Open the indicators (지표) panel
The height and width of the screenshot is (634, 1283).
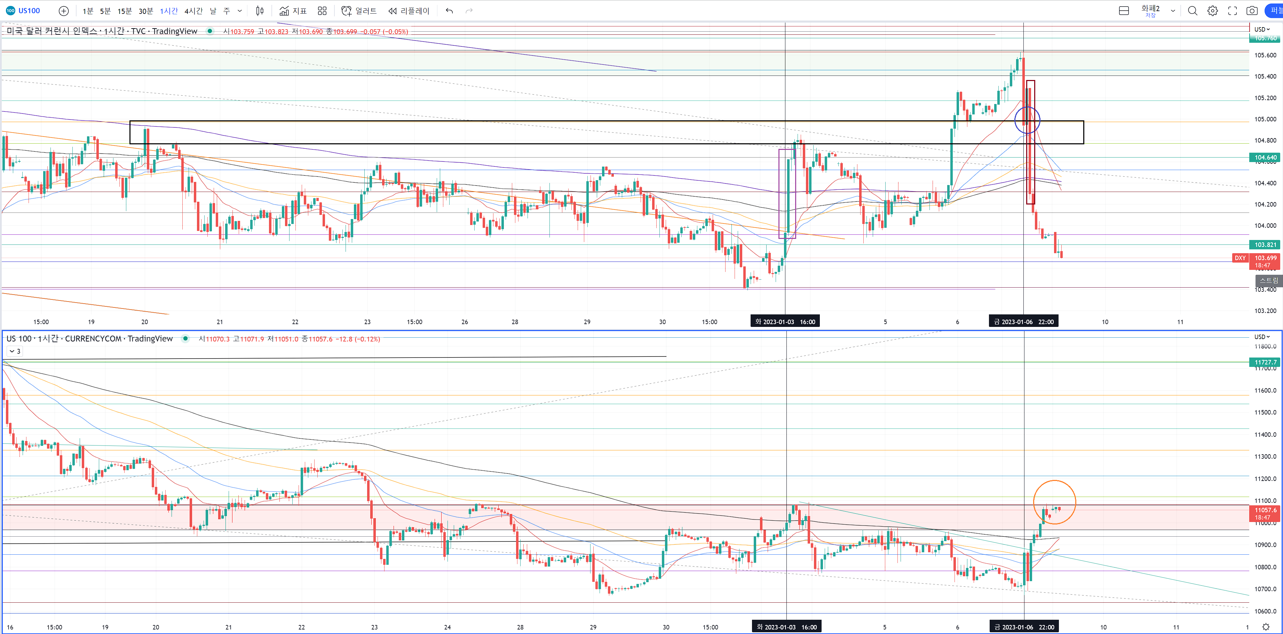293,11
